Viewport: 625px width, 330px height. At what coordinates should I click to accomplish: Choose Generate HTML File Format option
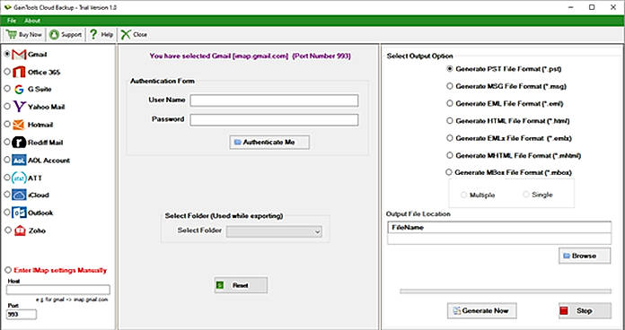click(450, 121)
